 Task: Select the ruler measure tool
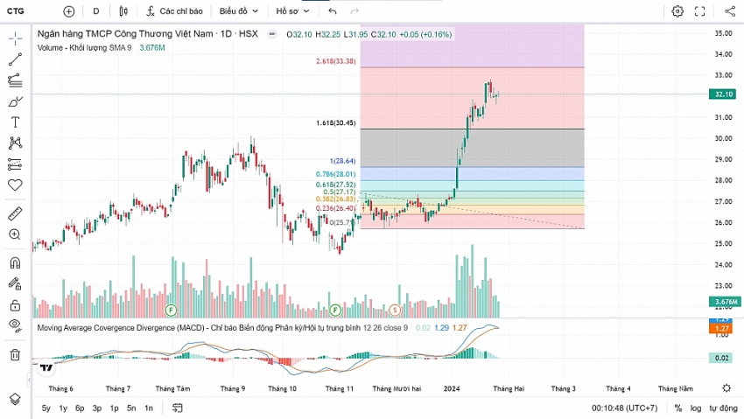point(15,213)
